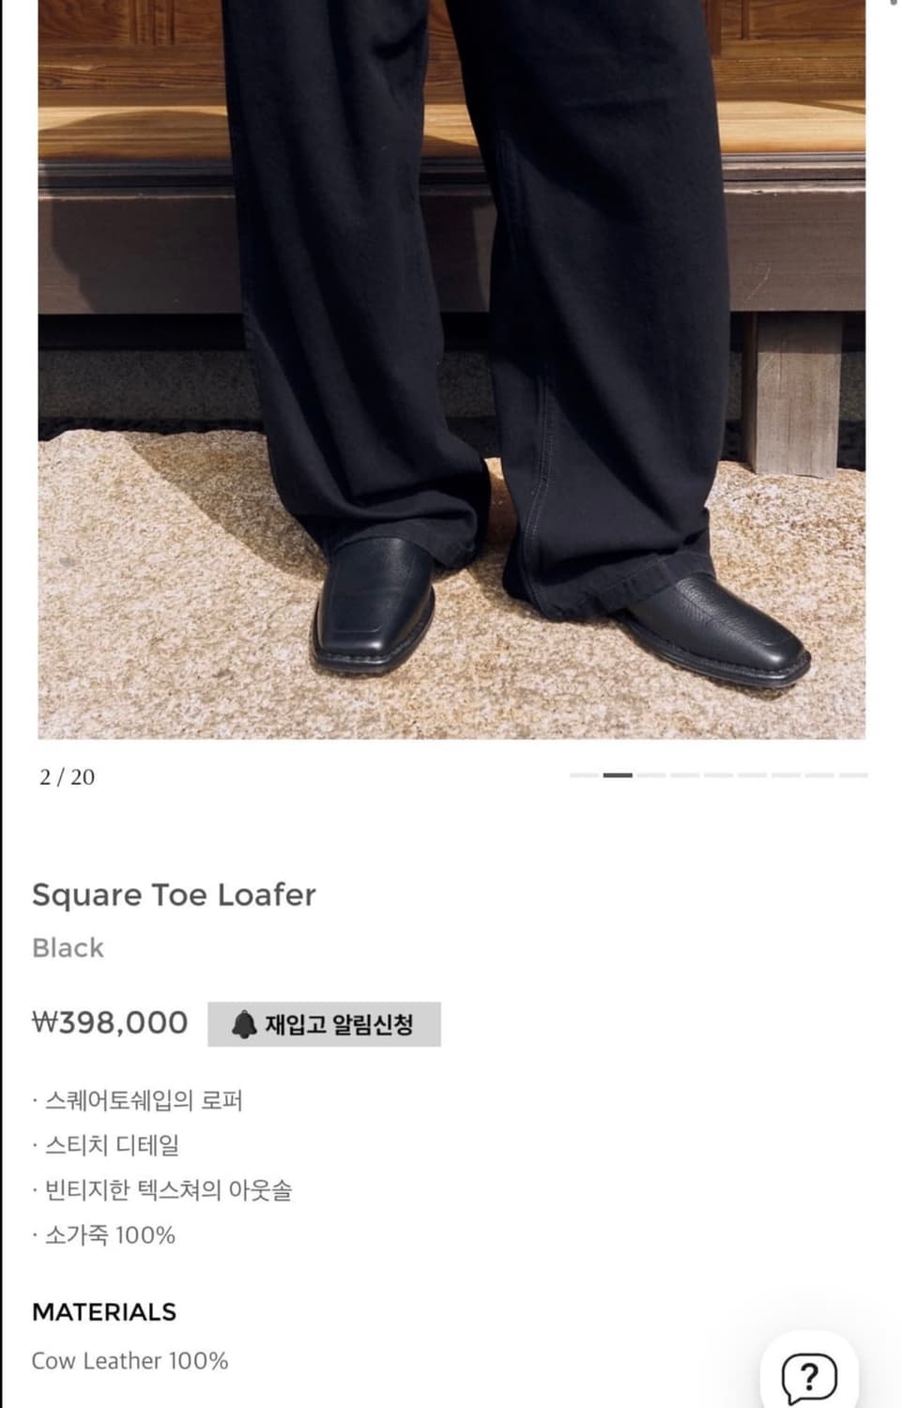Select the Black color label
The image size is (902, 1408).
point(68,947)
